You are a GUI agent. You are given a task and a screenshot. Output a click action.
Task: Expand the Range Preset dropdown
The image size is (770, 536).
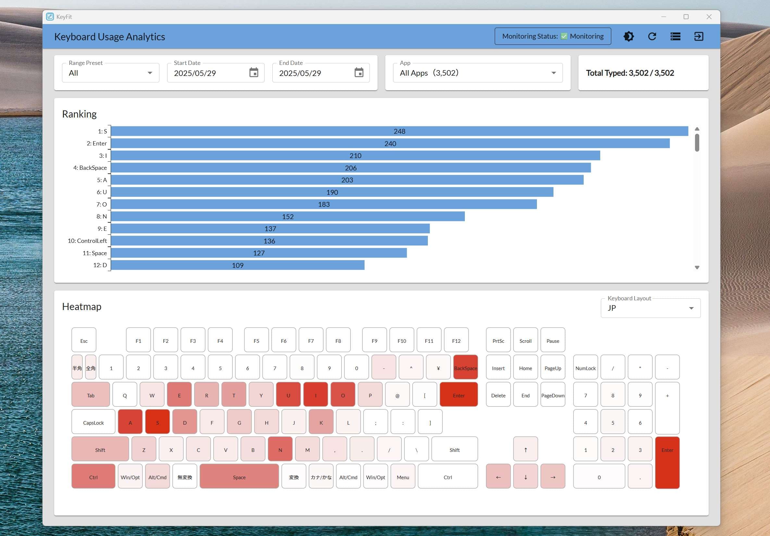click(110, 73)
